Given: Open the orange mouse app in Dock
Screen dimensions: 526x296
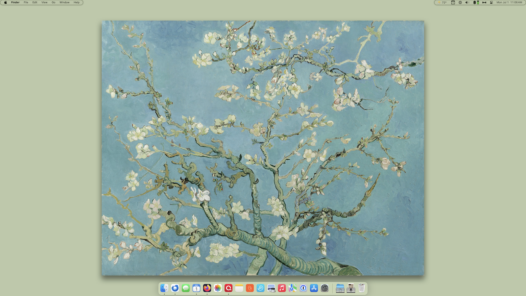Looking at the screenshot, I should tap(250, 288).
